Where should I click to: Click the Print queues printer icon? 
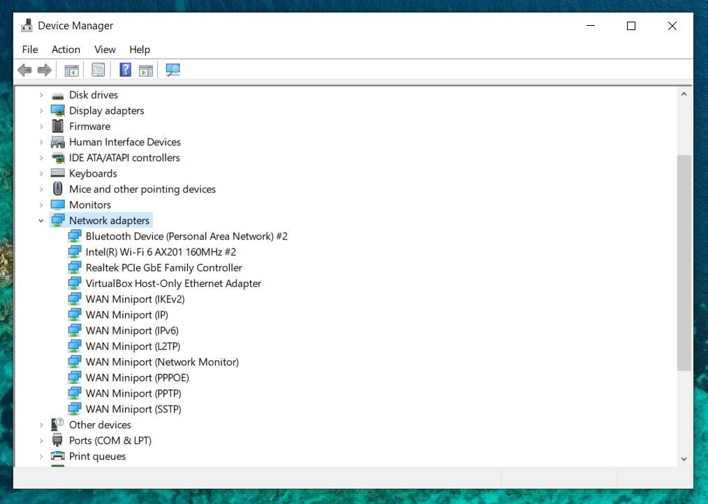coord(58,456)
